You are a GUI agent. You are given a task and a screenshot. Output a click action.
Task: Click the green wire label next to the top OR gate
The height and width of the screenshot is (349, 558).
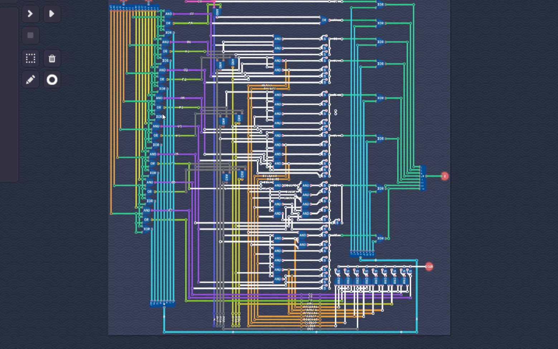[191, 23]
